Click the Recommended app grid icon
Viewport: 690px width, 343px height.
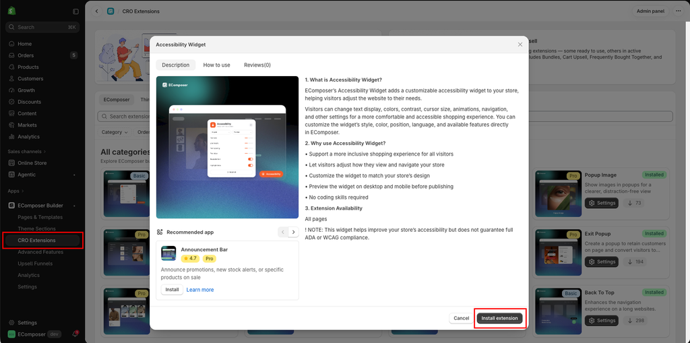[160, 232]
